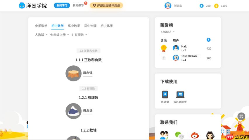Click the 1.1.1 正数和负数 lesson title
249x140 pixels.
click(x=89, y=60)
